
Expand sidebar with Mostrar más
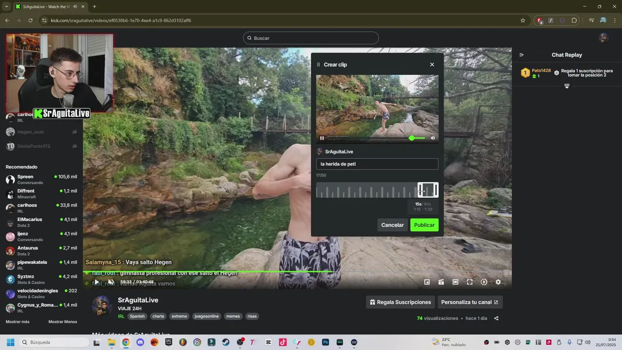(17, 322)
